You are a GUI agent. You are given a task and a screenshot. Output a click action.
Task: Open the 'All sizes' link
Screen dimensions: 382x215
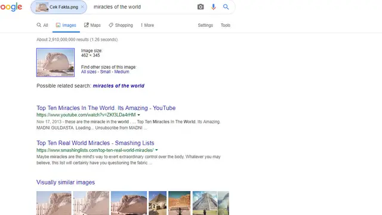coord(89,72)
